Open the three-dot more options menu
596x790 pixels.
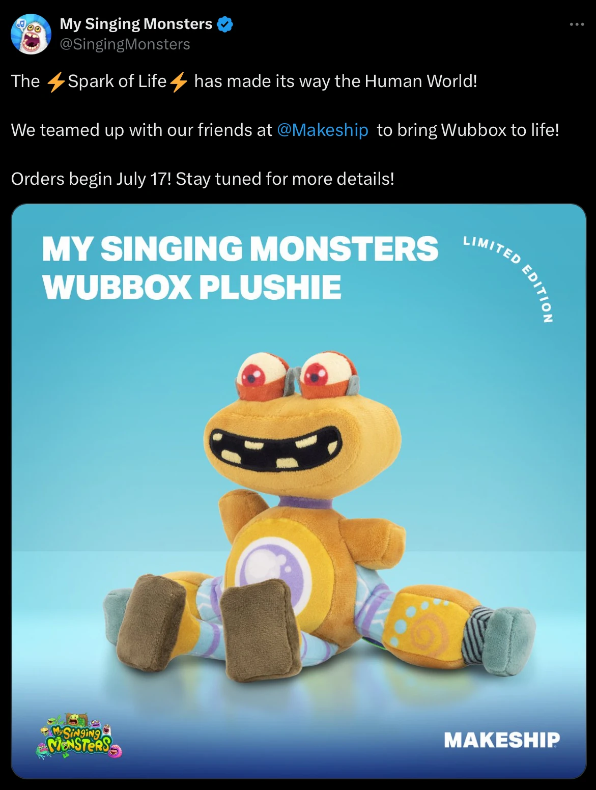[x=576, y=24]
